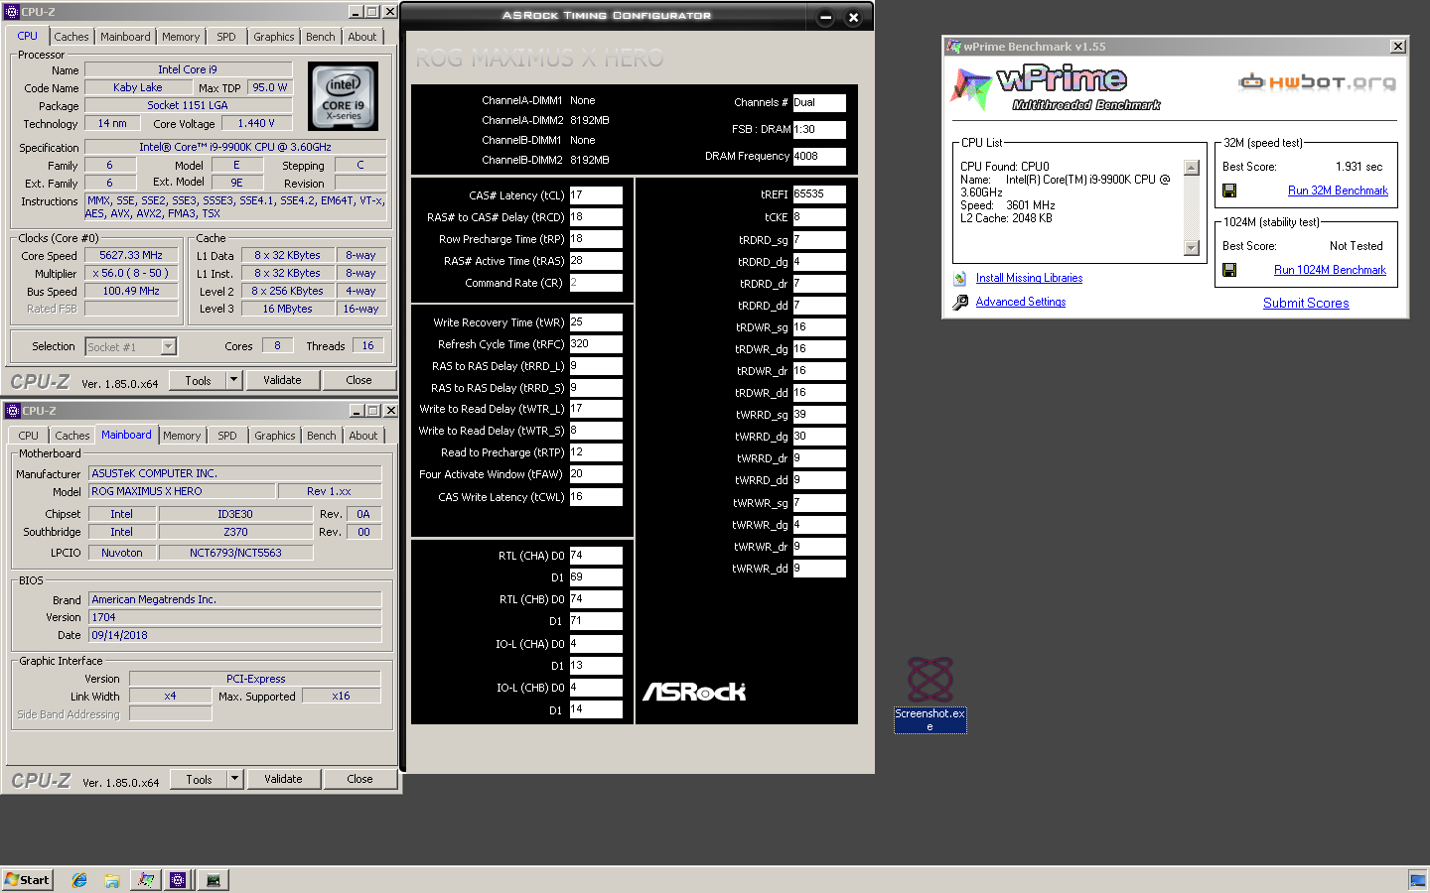Click the RAS# Active Time (tRAS) field

coord(596,261)
